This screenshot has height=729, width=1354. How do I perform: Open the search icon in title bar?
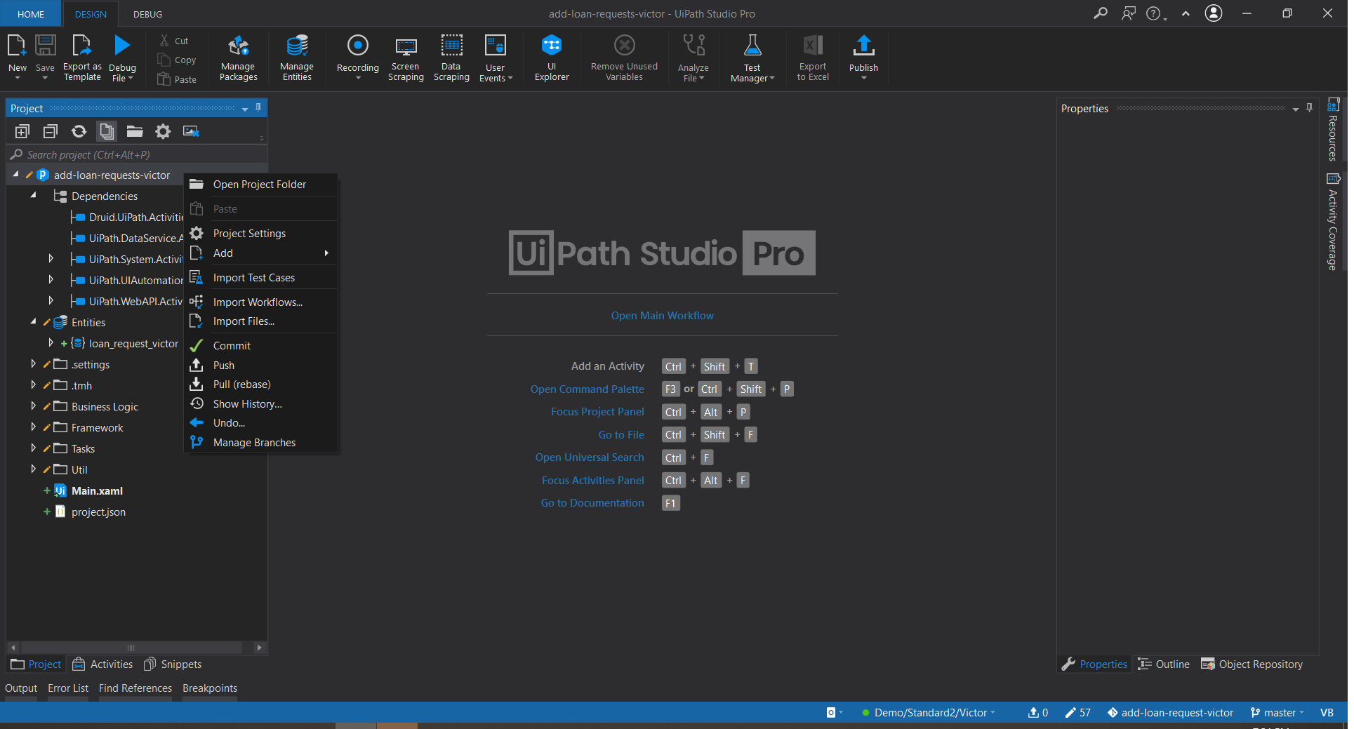pyautogui.click(x=1100, y=13)
